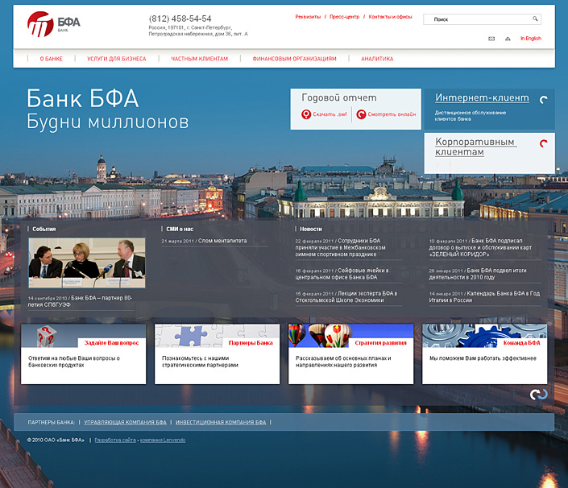Click the phone number (812) 458-54-54
This screenshot has height=488, width=568.
click(x=180, y=19)
